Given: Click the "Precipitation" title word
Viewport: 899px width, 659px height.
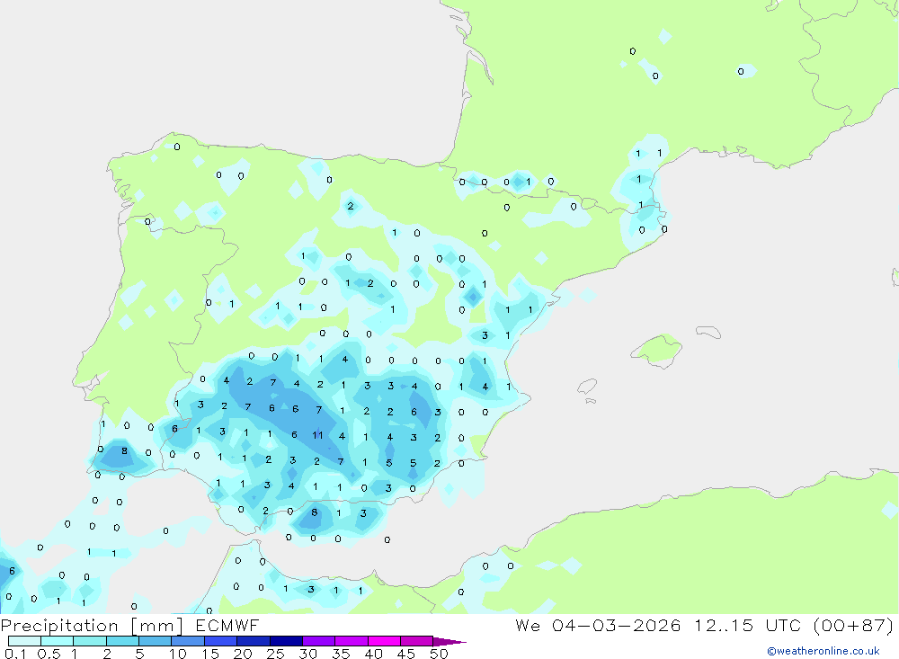Looking at the screenshot, I should (59, 626).
